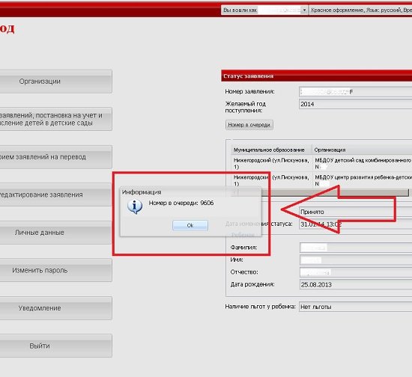Select the 'Дата рождения' field
This screenshot has height=377, width=412.
[x=356, y=285]
